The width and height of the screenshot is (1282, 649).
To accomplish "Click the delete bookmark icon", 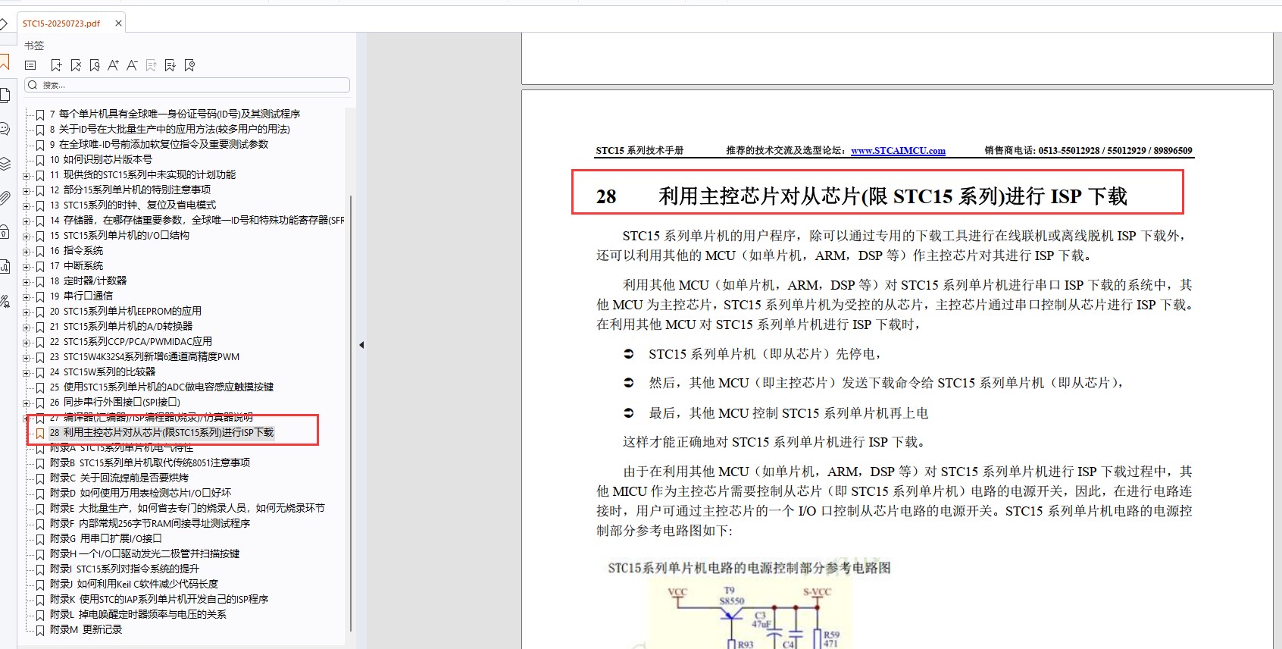I will (76, 66).
